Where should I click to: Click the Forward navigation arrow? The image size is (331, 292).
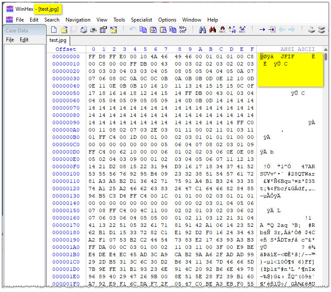pyautogui.click(x=291, y=30)
